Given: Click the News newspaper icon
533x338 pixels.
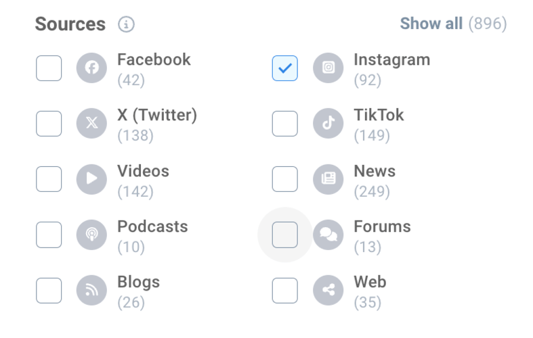Looking at the screenshot, I should (x=328, y=179).
